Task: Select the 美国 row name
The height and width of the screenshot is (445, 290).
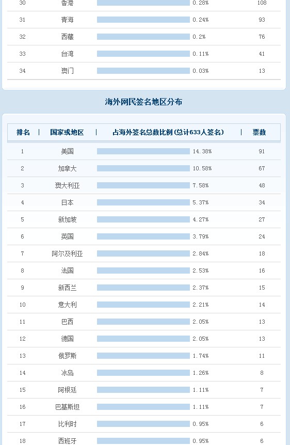Action: click(67, 151)
